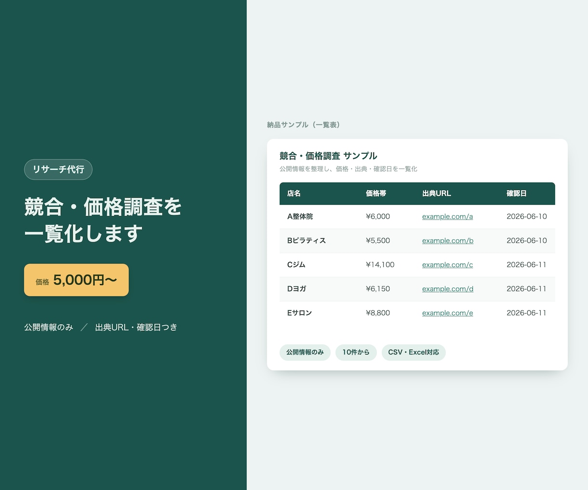Click the 納品サンプル（一覧表） label
The width and height of the screenshot is (588, 490).
(x=305, y=125)
